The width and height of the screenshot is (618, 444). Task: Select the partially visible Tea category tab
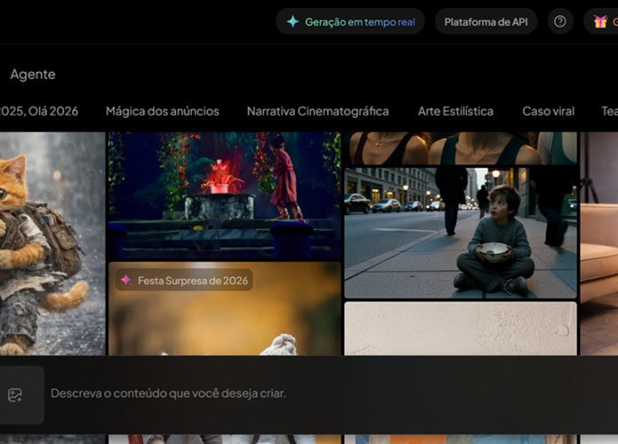(609, 111)
